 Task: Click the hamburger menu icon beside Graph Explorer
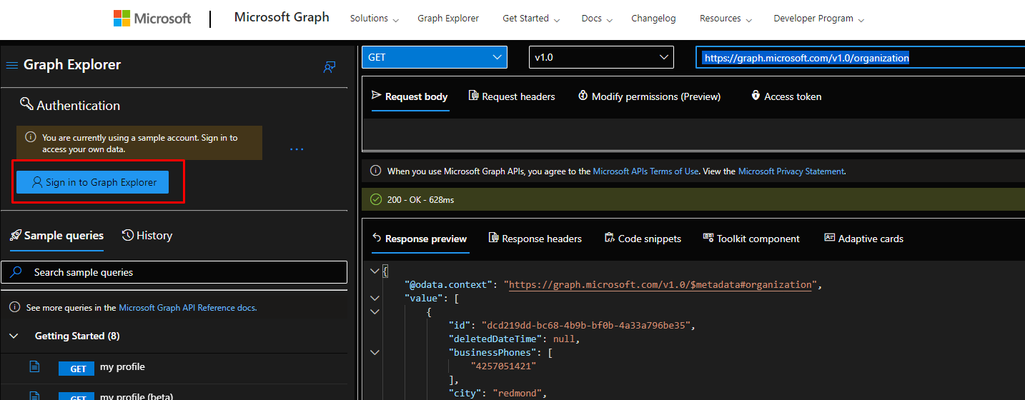(11, 65)
